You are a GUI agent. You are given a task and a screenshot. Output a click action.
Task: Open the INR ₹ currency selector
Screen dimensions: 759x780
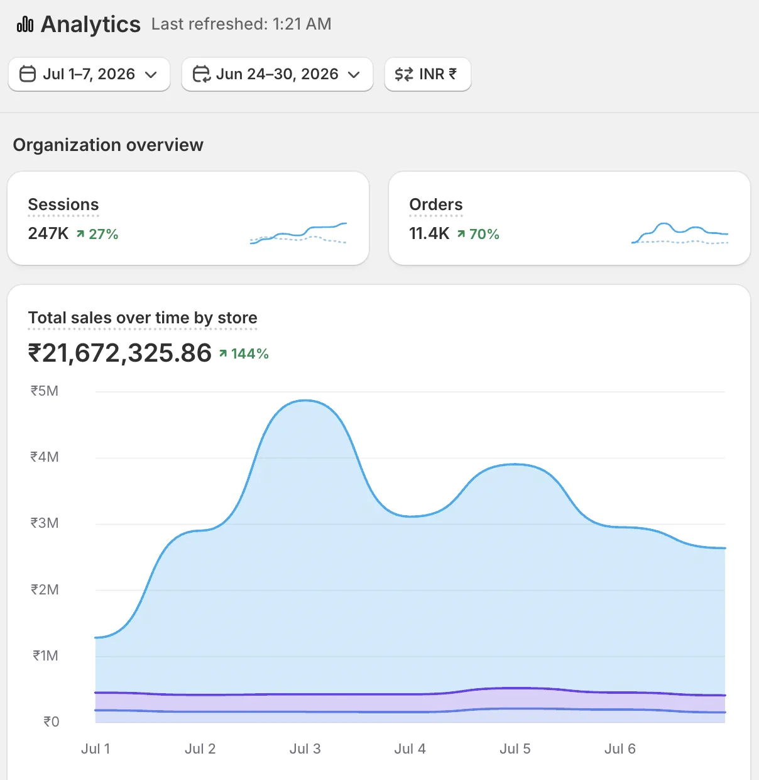pos(428,74)
